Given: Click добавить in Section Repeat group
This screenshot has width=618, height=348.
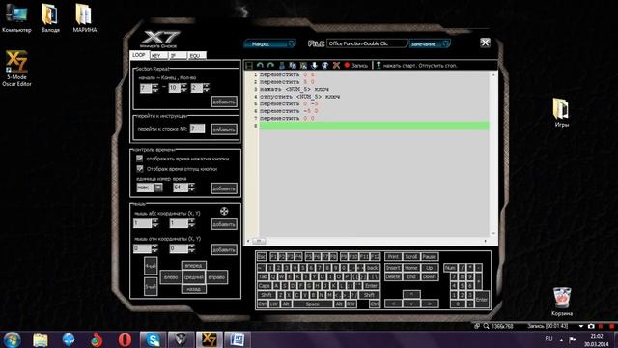Looking at the screenshot, I should [x=224, y=101].
